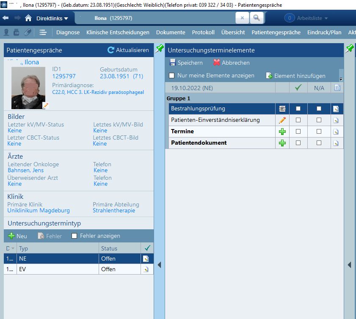Click green plus icon in Termine row

(x=282, y=132)
